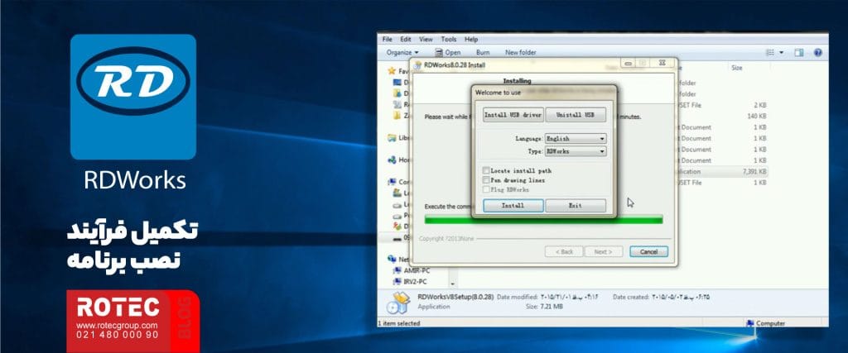Click the Install USB driver button
848x353 pixels.
513,115
